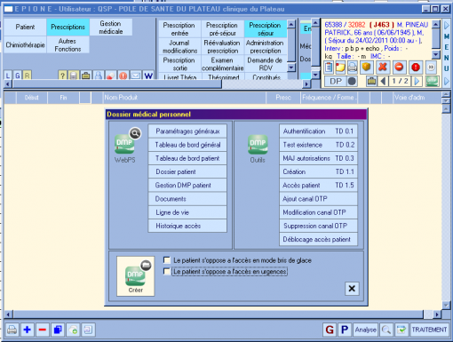
Task: Expand the patient info scroll down arrow
Action: (x=436, y=55)
